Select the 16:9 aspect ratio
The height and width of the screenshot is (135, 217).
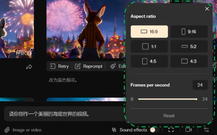[149, 32]
